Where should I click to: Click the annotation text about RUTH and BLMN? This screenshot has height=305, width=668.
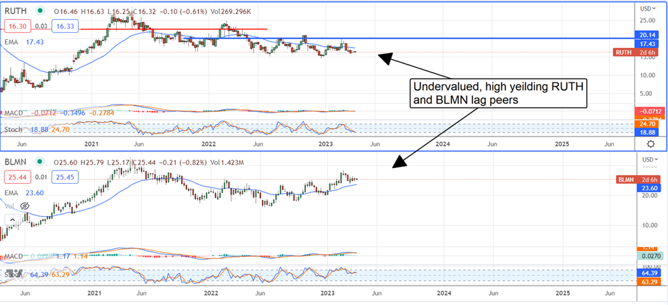(x=498, y=92)
